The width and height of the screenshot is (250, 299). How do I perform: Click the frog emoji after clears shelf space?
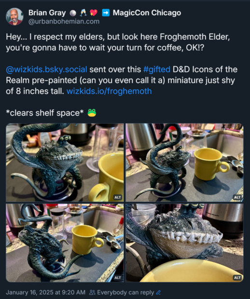point(92,113)
